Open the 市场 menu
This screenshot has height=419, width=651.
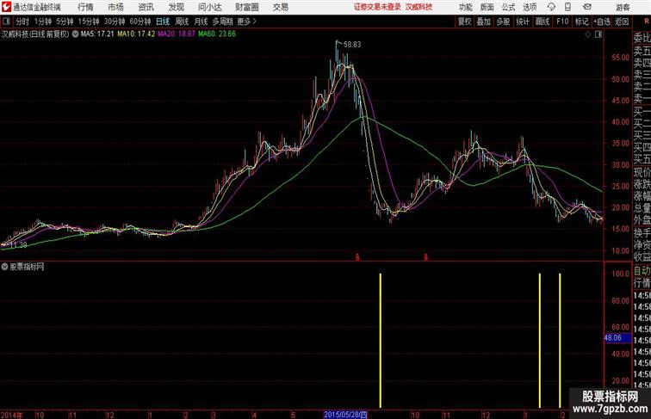pyautogui.click(x=116, y=7)
